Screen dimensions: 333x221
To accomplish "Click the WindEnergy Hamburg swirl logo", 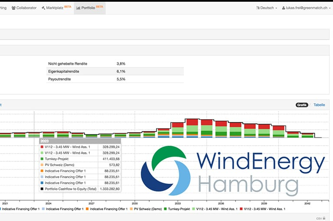I will [166, 170].
